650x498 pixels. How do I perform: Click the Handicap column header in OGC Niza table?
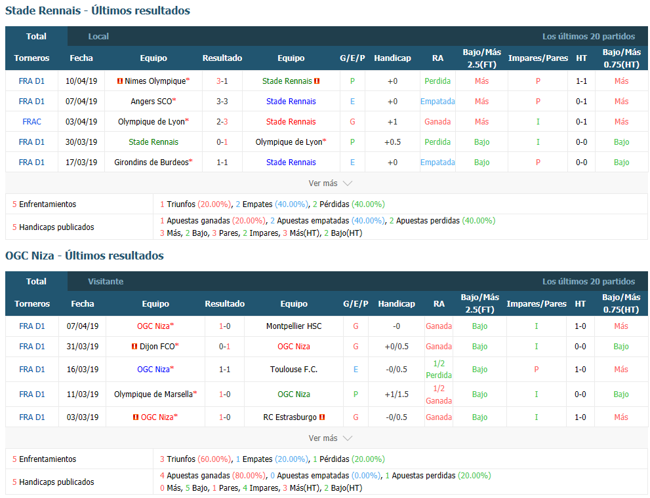click(396, 304)
